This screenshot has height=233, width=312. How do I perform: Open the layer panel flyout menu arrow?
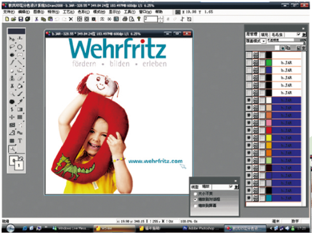[x=304, y=34]
